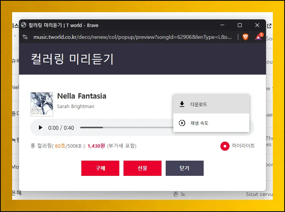This screenshot has height=212, width=285.
Task: Click the download arrow icon
Action: pos(182,104)
